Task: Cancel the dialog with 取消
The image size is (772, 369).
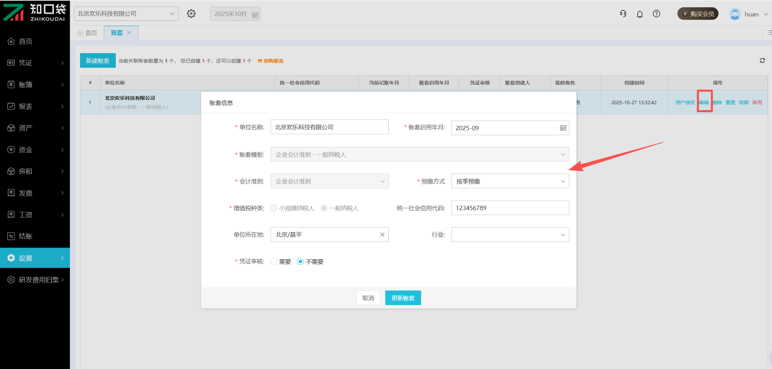Action: click(368, 298)
